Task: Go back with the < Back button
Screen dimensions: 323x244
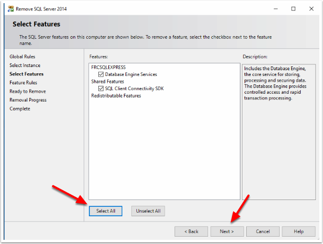Action: (191, 231)
